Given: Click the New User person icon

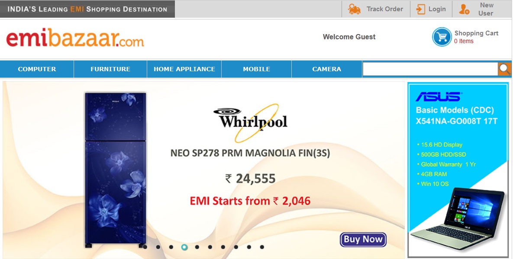Looking at the screenshot, I should click(464, 9).
